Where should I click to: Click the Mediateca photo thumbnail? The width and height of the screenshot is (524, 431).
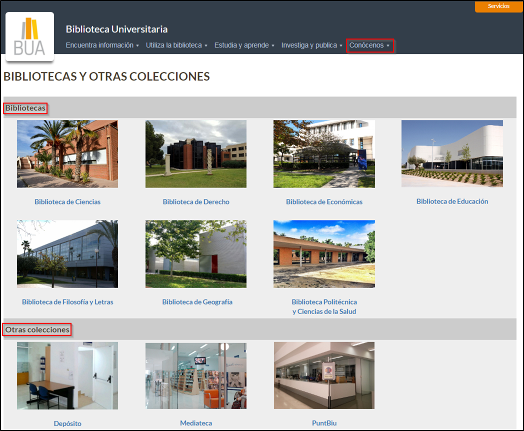(x=195, y=375)
